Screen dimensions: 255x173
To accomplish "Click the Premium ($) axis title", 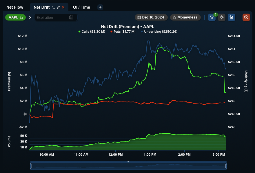I will point(9,82).
